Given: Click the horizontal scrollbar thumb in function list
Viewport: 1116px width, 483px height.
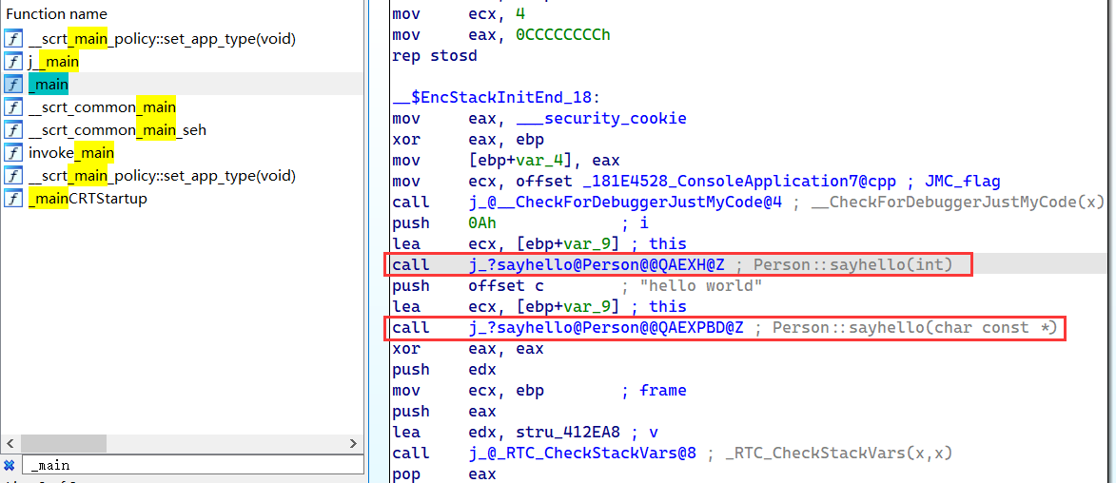Looking at the screenshot, I should click(64, 444).
